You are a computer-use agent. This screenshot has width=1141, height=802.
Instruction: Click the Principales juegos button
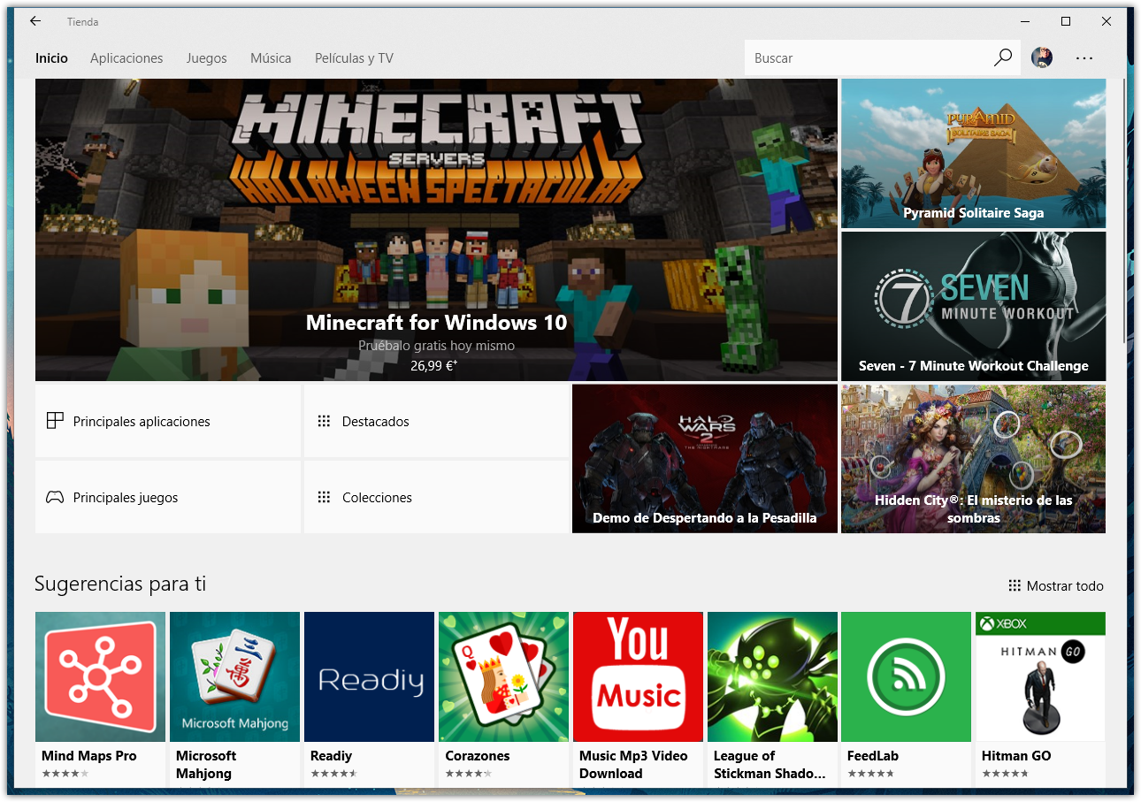[168, 497]
